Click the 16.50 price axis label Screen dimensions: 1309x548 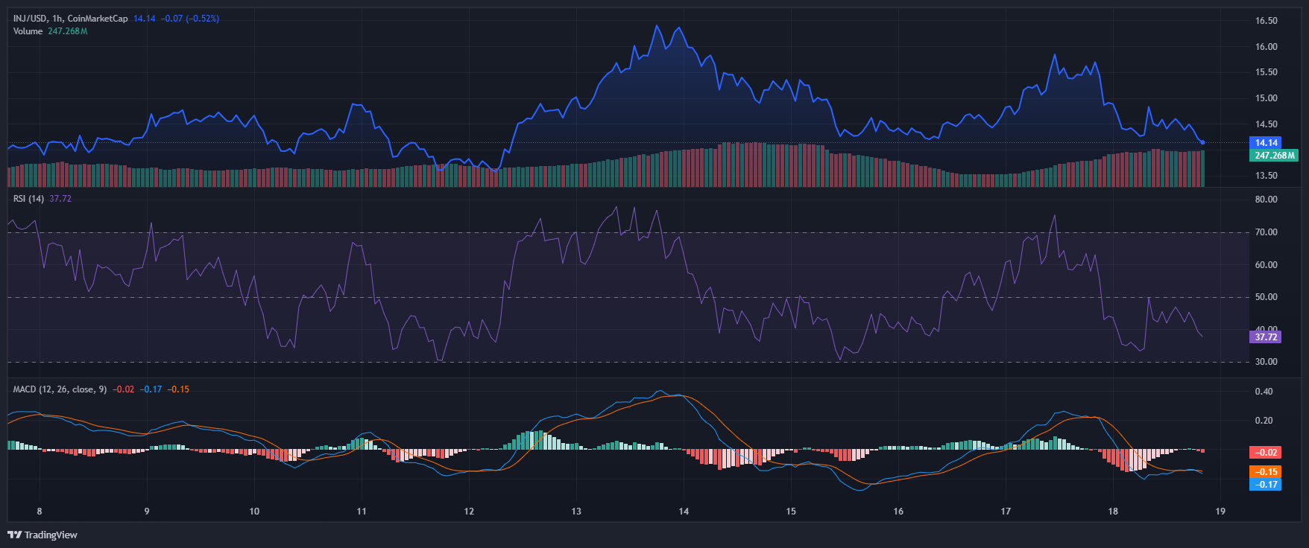pyautogui.click(x=1266, y=21)
